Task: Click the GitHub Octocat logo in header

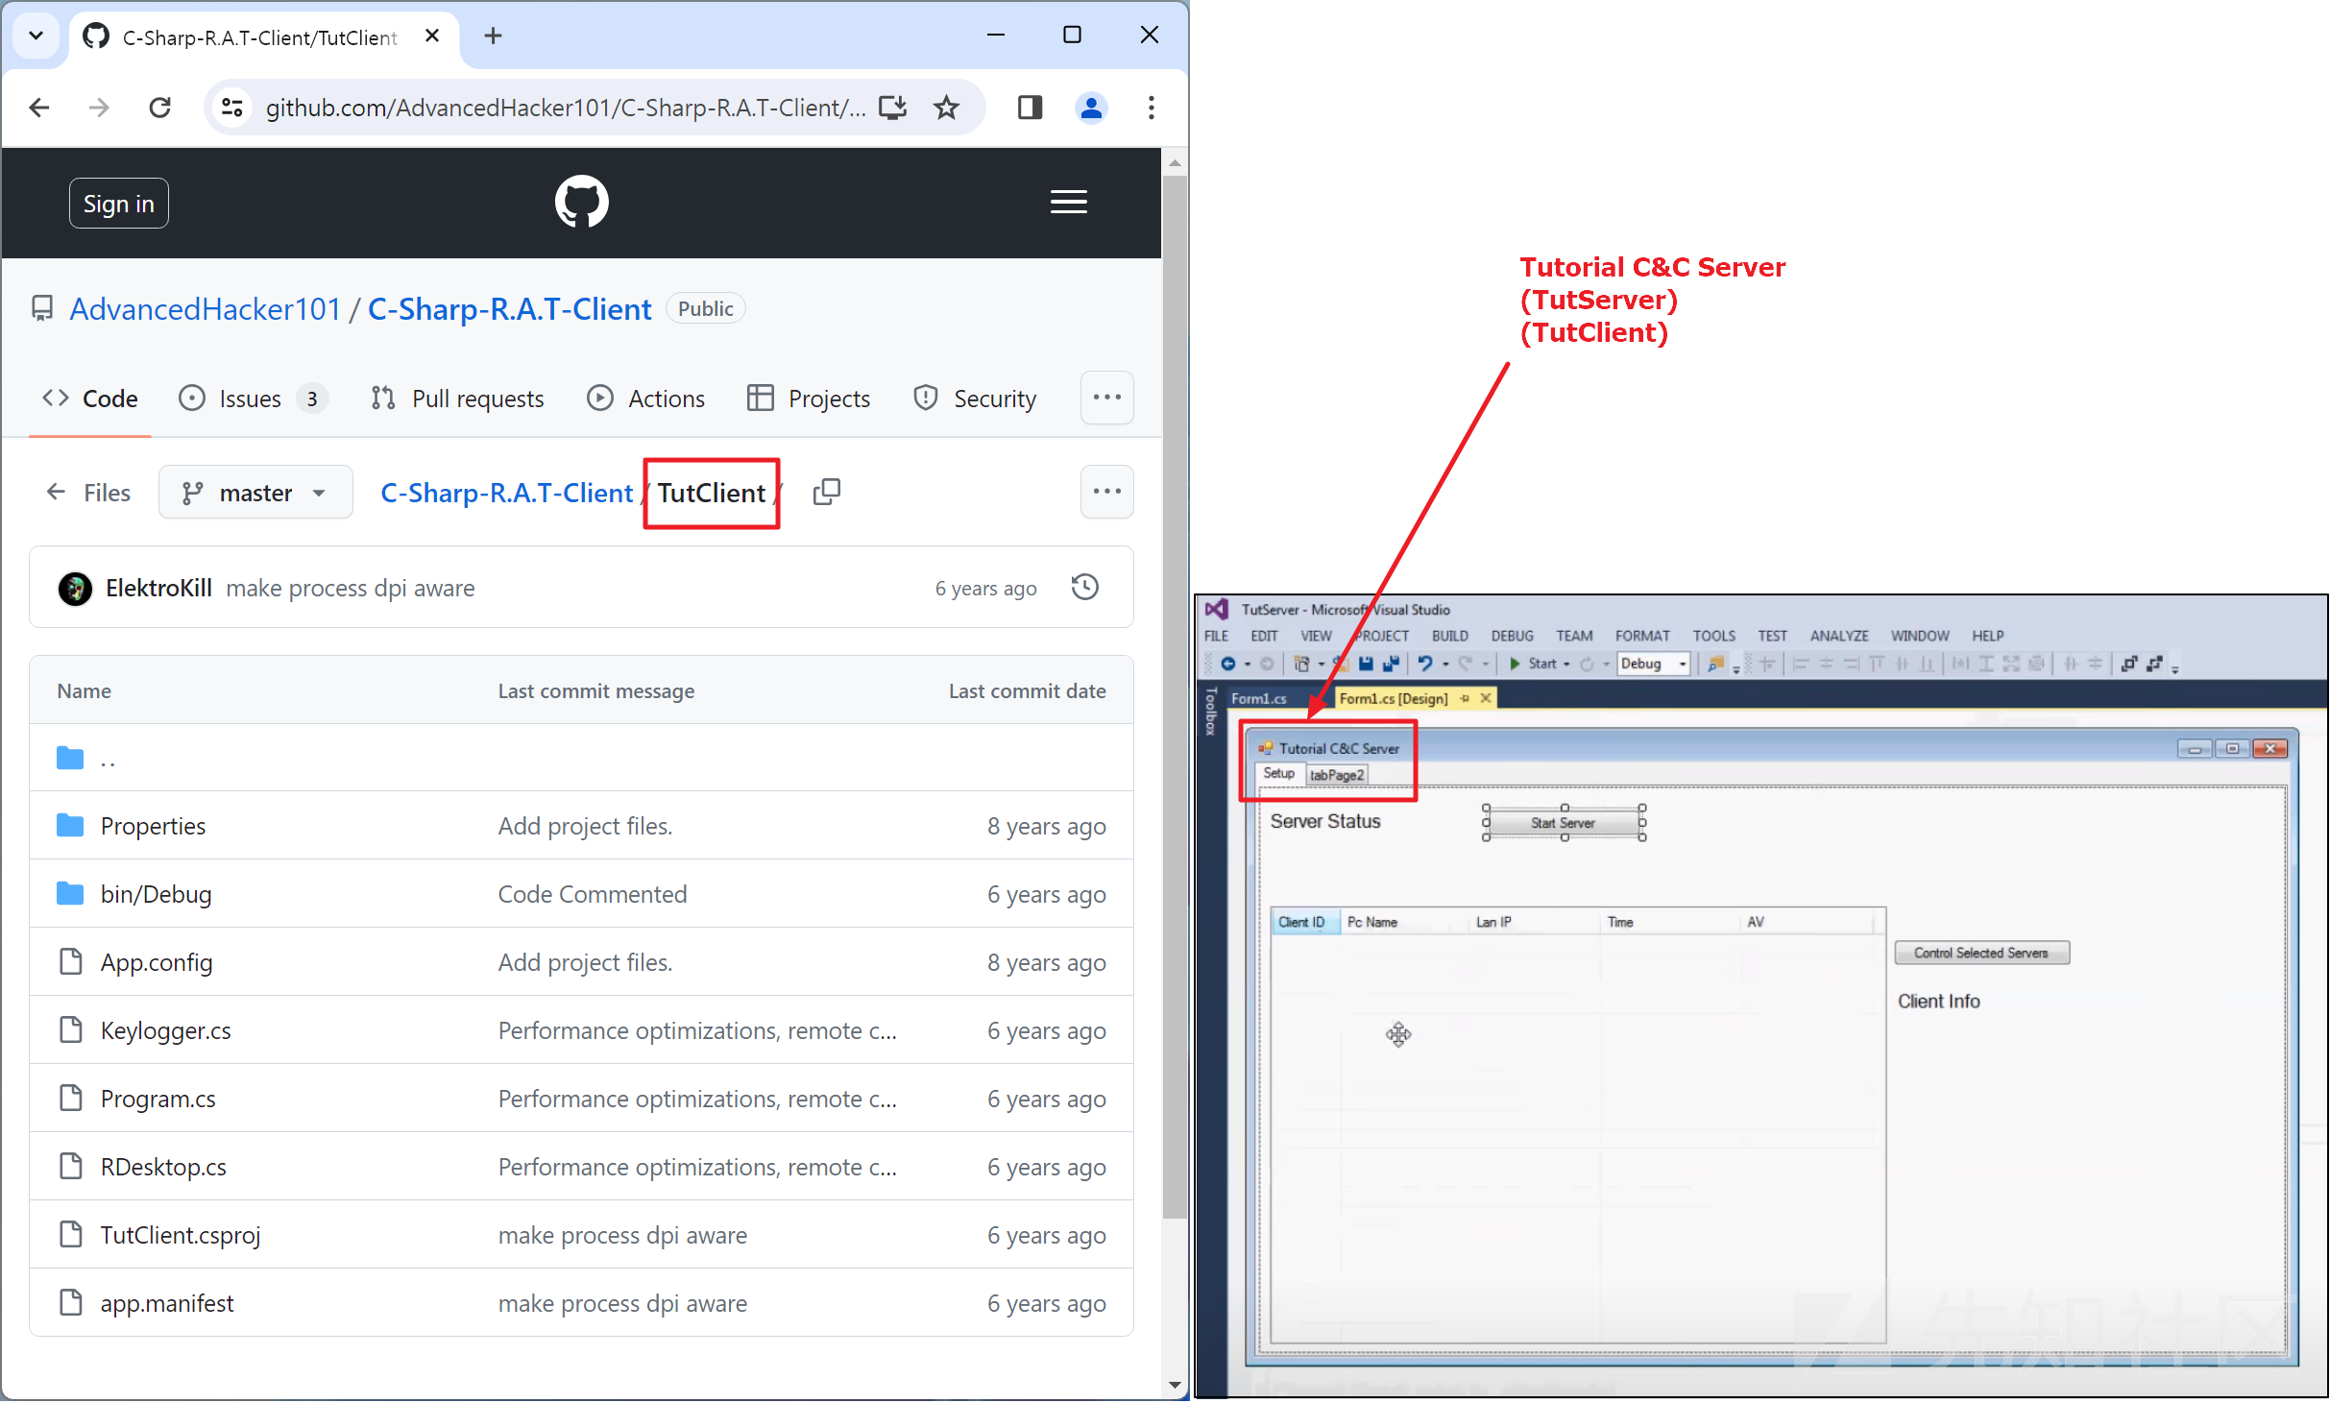Action: coord(581,202)
